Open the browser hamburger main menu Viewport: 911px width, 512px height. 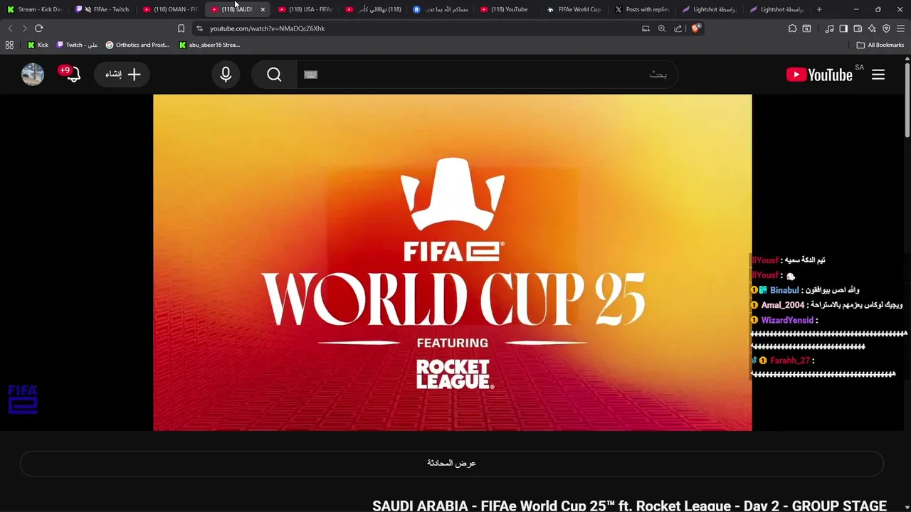click(x=902, y=28)
